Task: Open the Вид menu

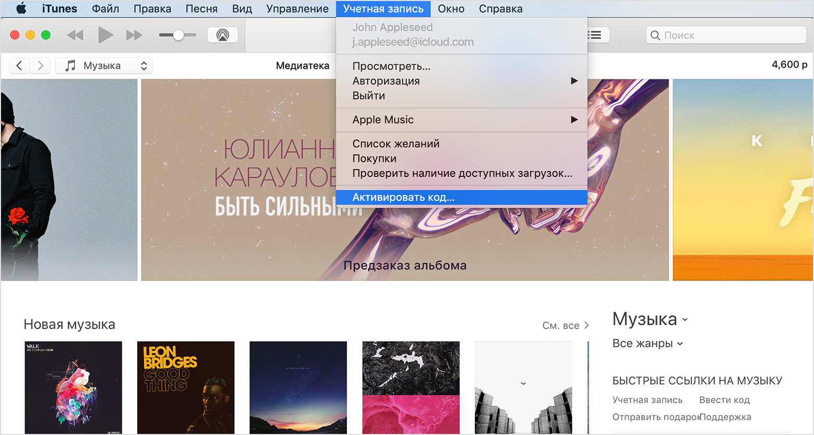Action: coord(242,8)
